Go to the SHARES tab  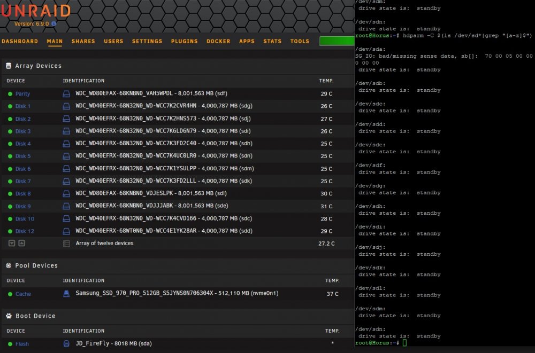pos(83,41)
